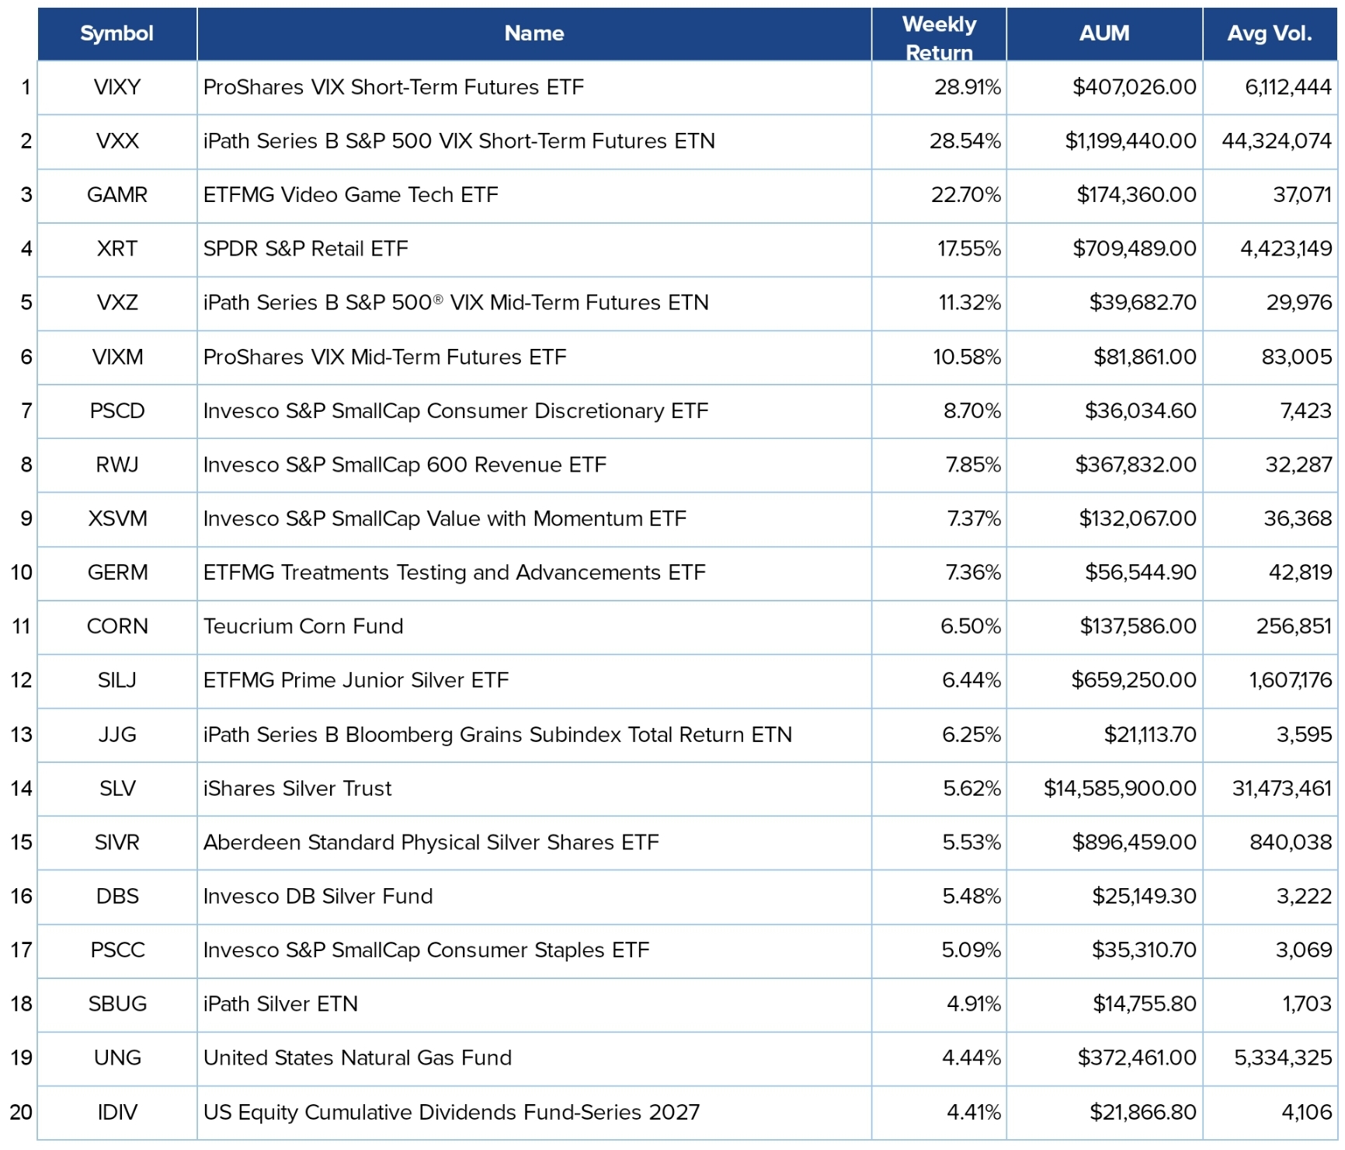
Task: Click the $407,026.00 AUM value
Action: click(x=1135, y=87)
